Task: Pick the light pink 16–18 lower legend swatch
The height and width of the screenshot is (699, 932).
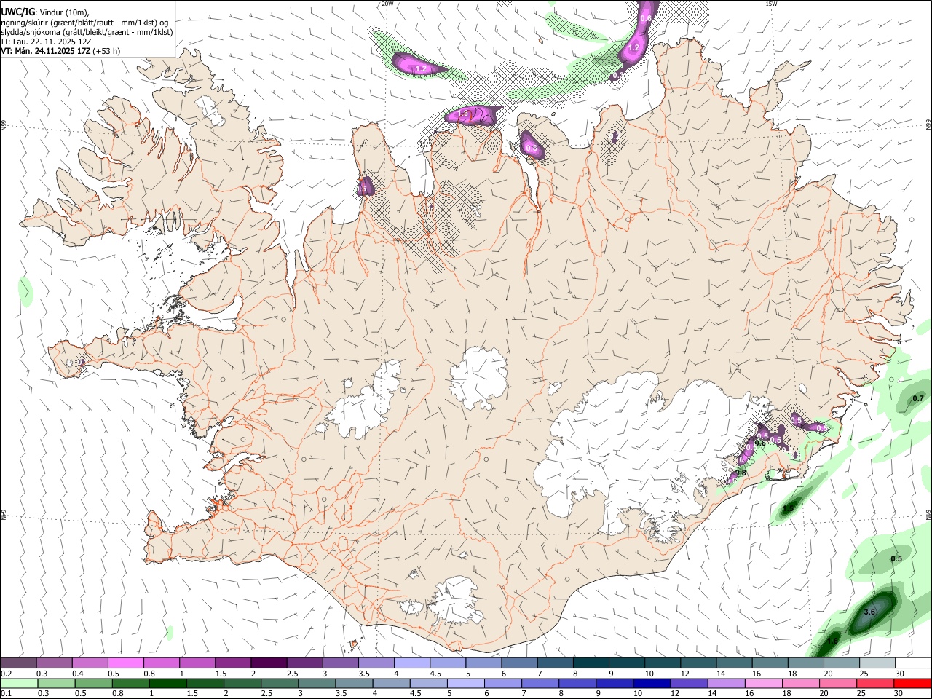Action: [x=765, y=683]
